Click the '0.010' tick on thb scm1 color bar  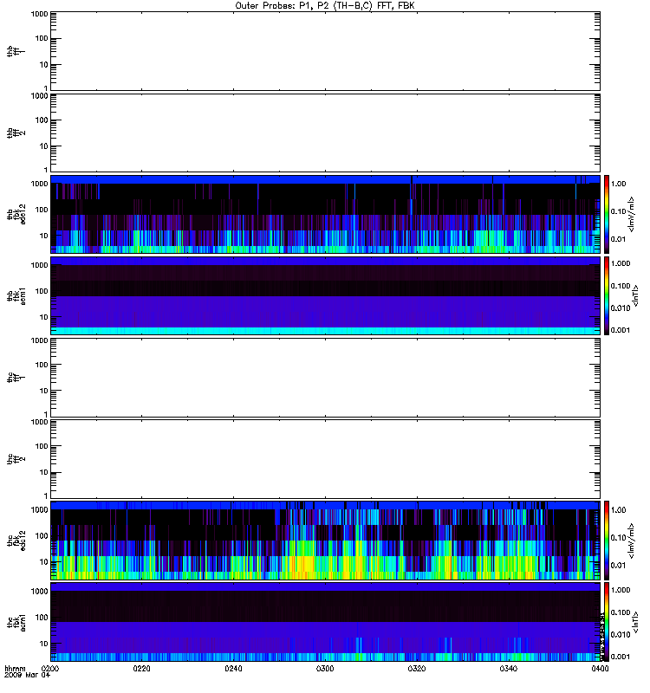click(621, 308)
